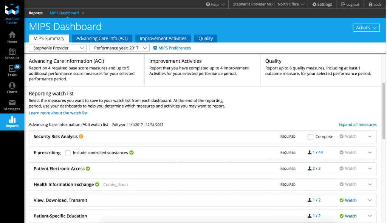Click the Log out button

(350, 5)
